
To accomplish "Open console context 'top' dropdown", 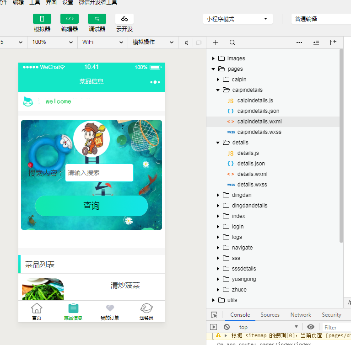I will pyautogui.click(x=269, y=327).
